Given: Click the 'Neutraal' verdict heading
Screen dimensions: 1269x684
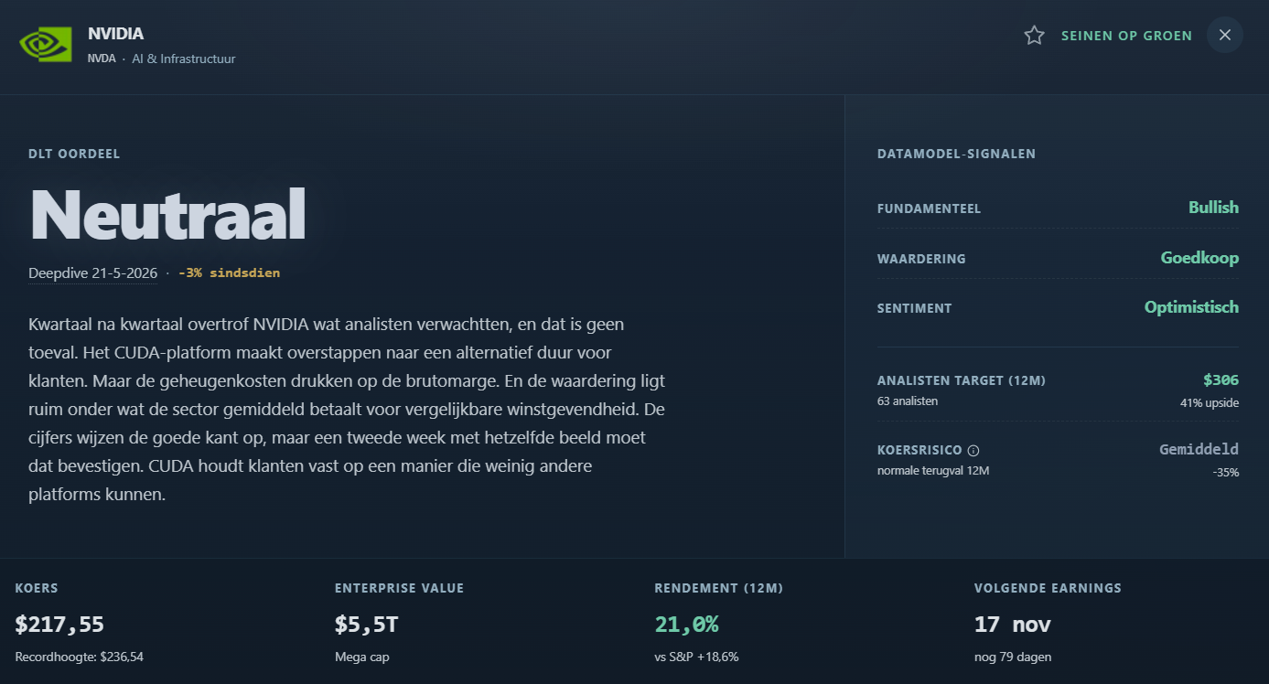Looking at the screenshot, I should 168,216.
